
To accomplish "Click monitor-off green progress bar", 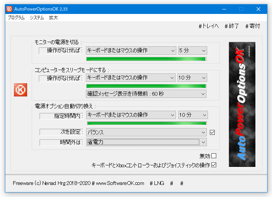I will pos(147,59).
